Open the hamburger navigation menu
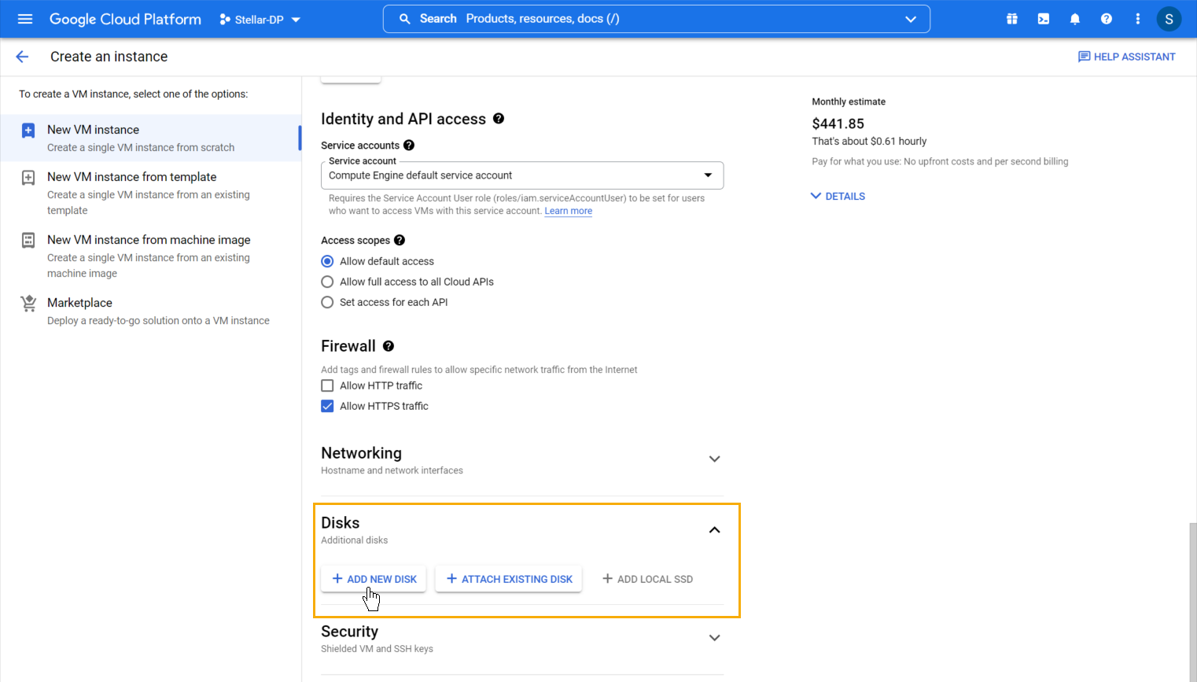The height and width of the screenshot is (682, 1197). (25, 19)
